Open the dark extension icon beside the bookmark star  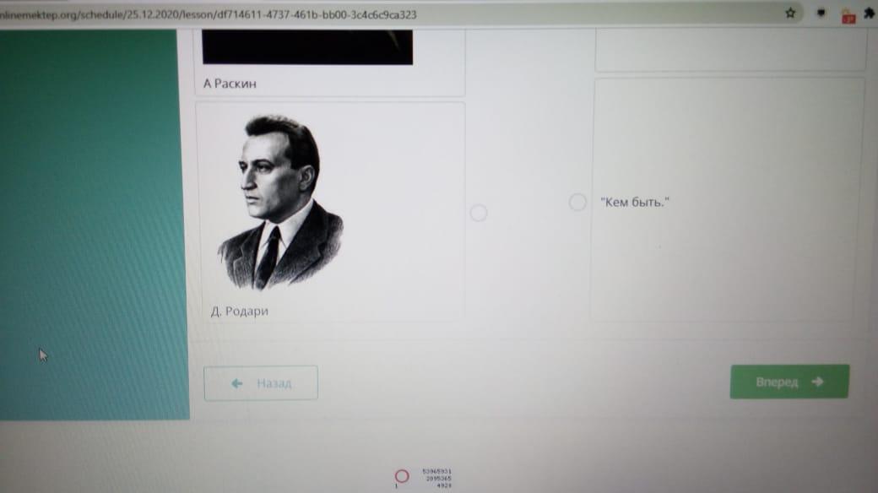(x=821, y=14)
